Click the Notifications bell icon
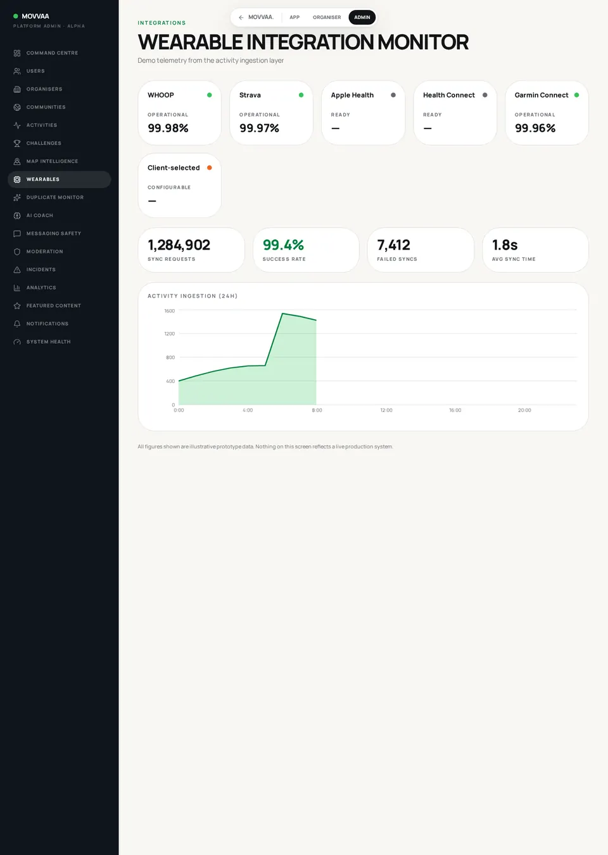608x855 pixels. pos(17,324)
